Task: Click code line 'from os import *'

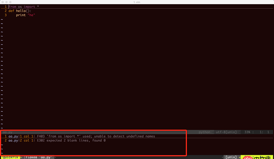Action: pyautogui.click(x=24, y=6)
